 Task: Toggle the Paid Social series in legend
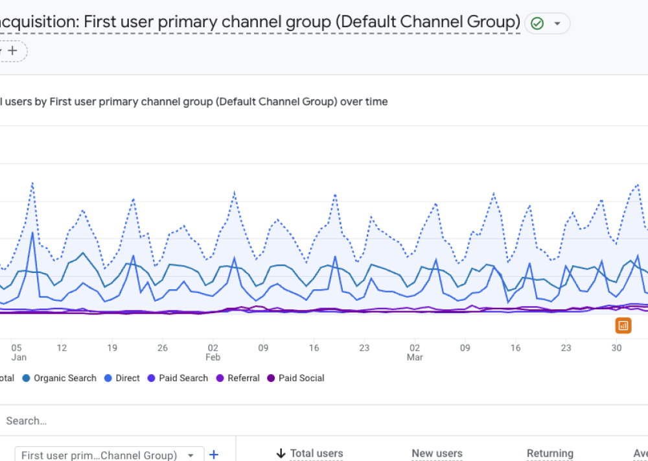pyautogui.click(x=296, y=378)
